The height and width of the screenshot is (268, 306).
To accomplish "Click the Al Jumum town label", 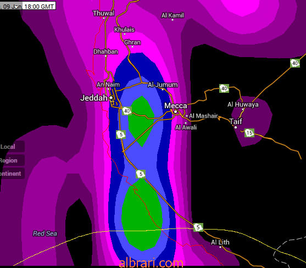I will click(163, 85).
